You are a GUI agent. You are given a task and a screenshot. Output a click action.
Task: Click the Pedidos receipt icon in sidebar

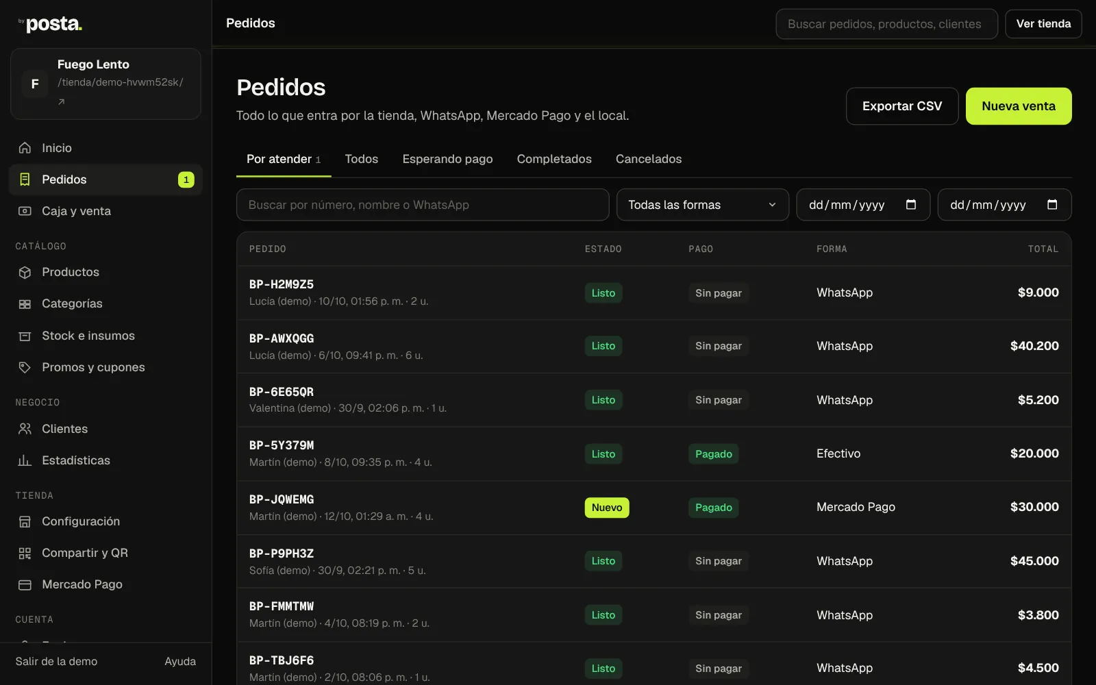(25, 179)
